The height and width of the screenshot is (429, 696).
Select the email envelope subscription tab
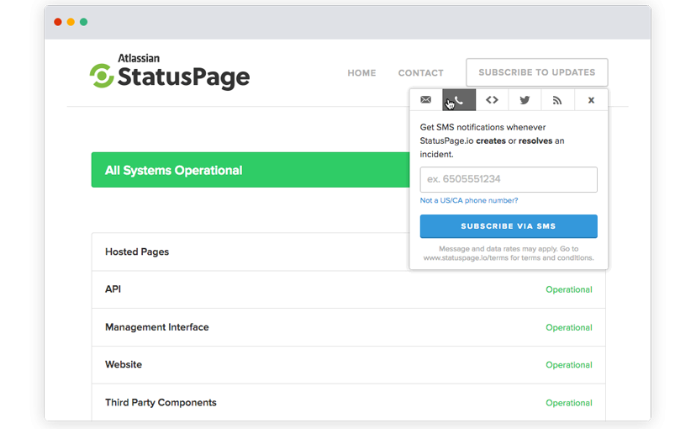(425, 100)
